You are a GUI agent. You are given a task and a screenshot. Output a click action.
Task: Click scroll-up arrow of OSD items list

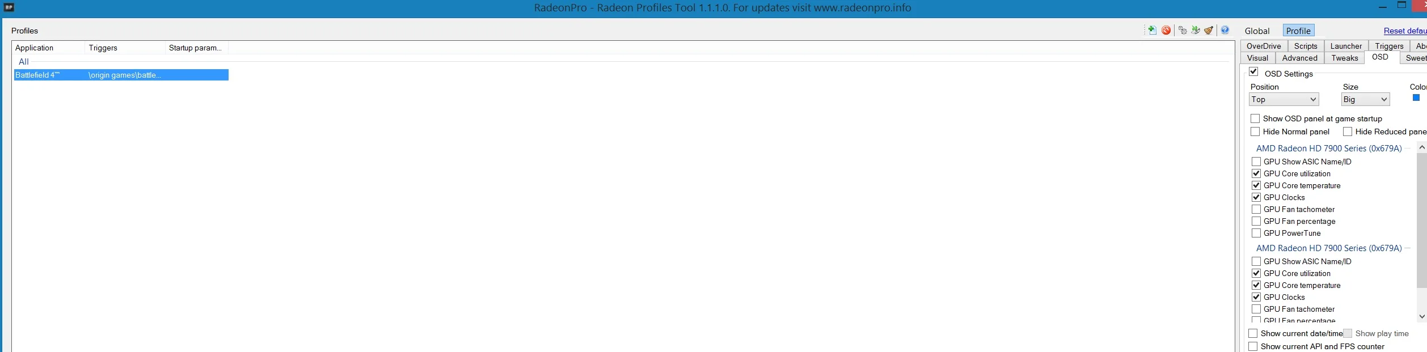pos(1421,147)
